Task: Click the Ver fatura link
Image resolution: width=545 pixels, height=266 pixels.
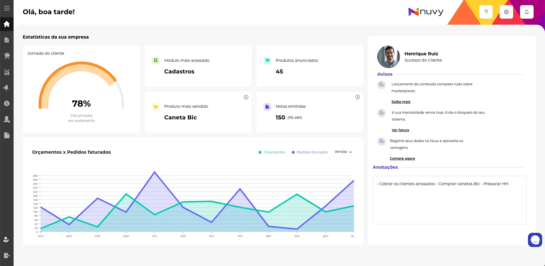Action: click(x=400, y=130)
